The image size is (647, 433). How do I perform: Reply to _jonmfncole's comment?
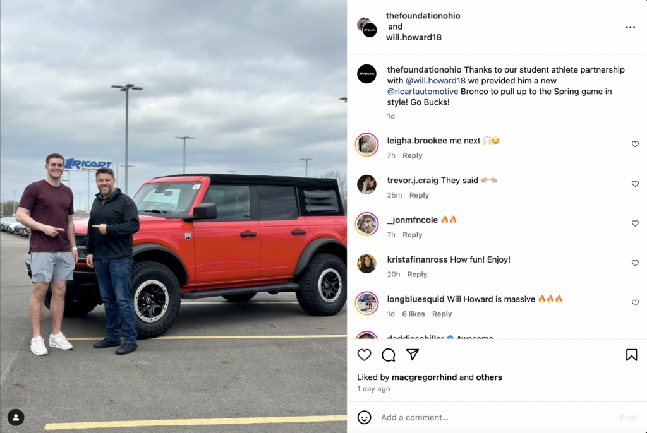(x=412, y=235)
